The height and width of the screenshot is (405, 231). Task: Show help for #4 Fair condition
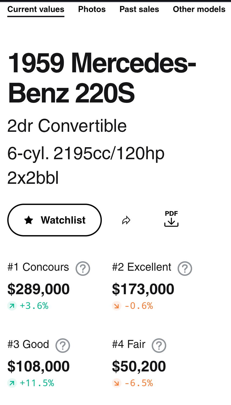(159, 346)
